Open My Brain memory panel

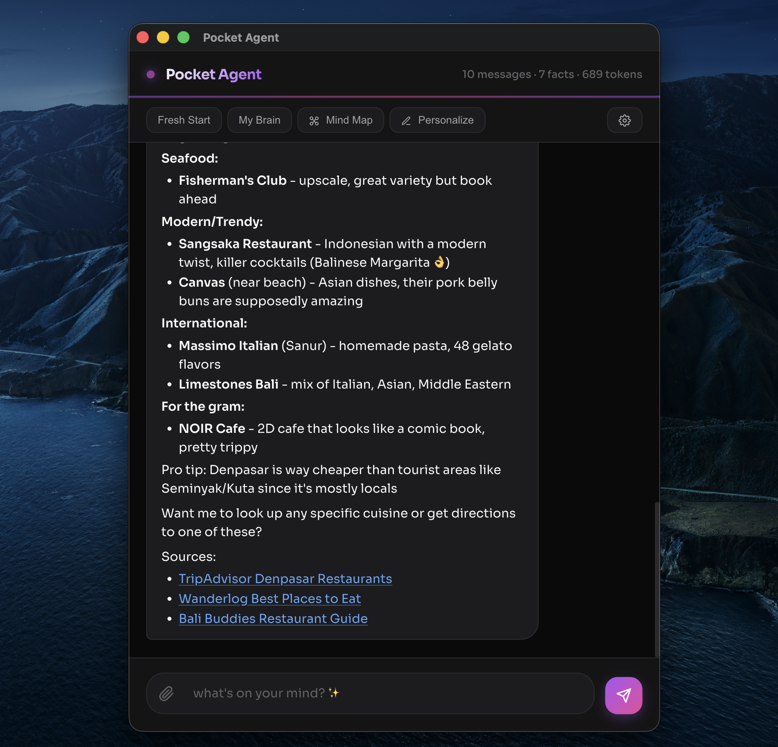pos(259,120)
